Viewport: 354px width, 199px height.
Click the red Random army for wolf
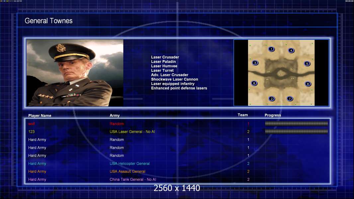pos(117,124)
